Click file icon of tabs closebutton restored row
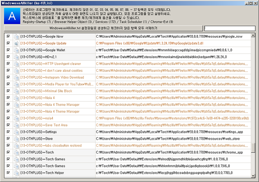The height and width of the screenshot is (182, 259). point(16,146)
